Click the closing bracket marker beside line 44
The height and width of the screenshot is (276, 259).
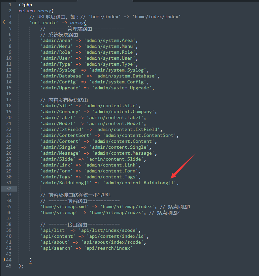point(4,260)
